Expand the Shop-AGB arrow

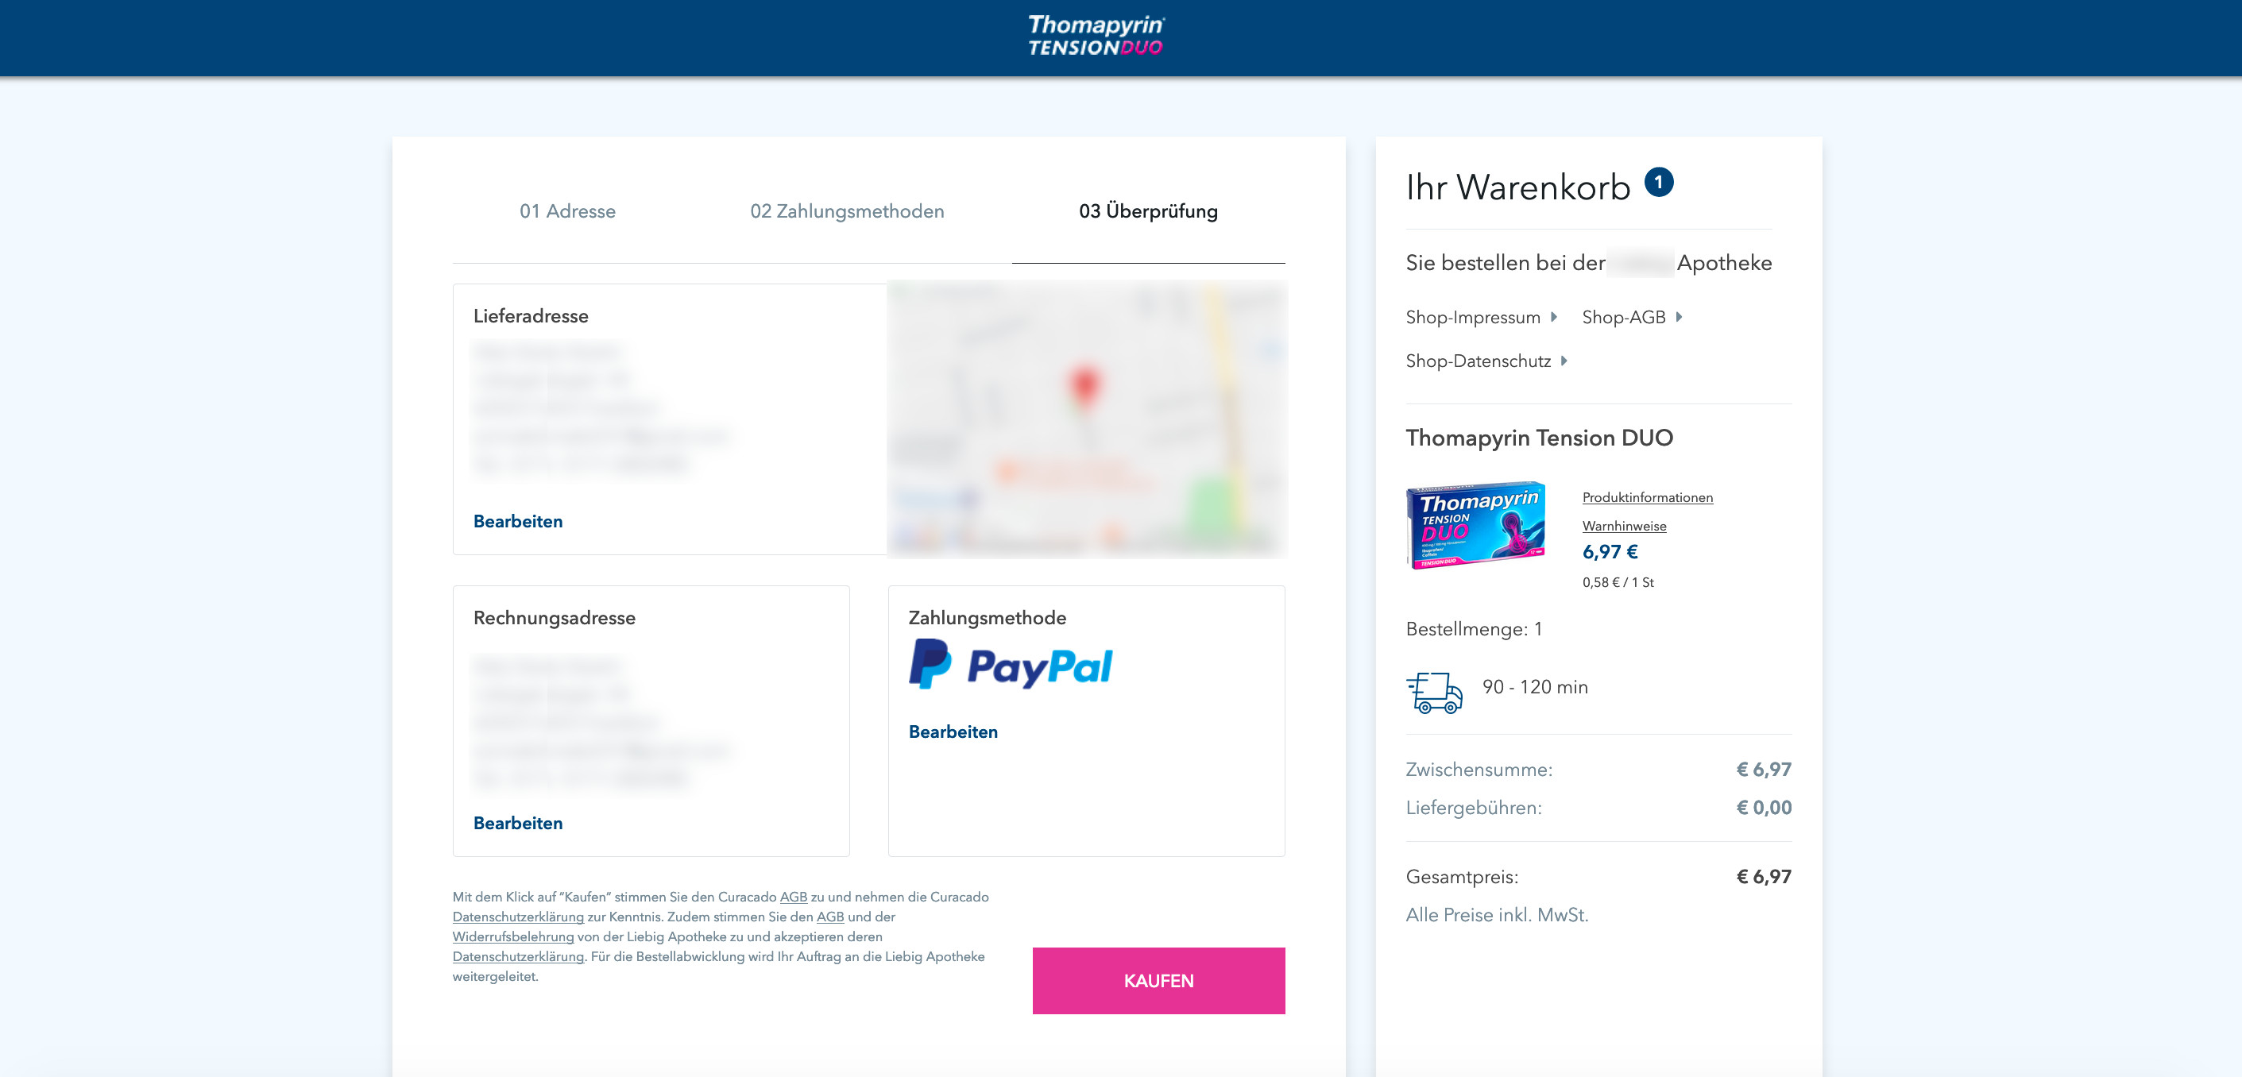click(1679, 317)
